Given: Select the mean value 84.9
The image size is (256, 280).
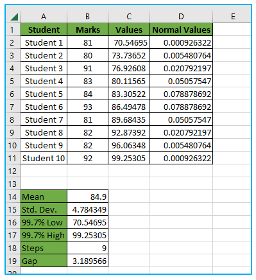Looking at the screenshot, I should coord(87,197).
